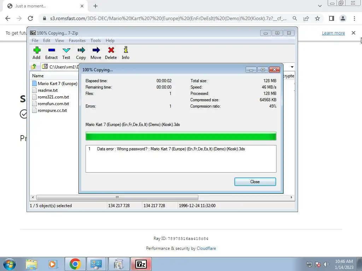Image resolution: width=362 pixels, height=271 pixels.
Task: Open the Edit menu in 7-Zip
Action: pyautogui.click(x=47, y=41)
